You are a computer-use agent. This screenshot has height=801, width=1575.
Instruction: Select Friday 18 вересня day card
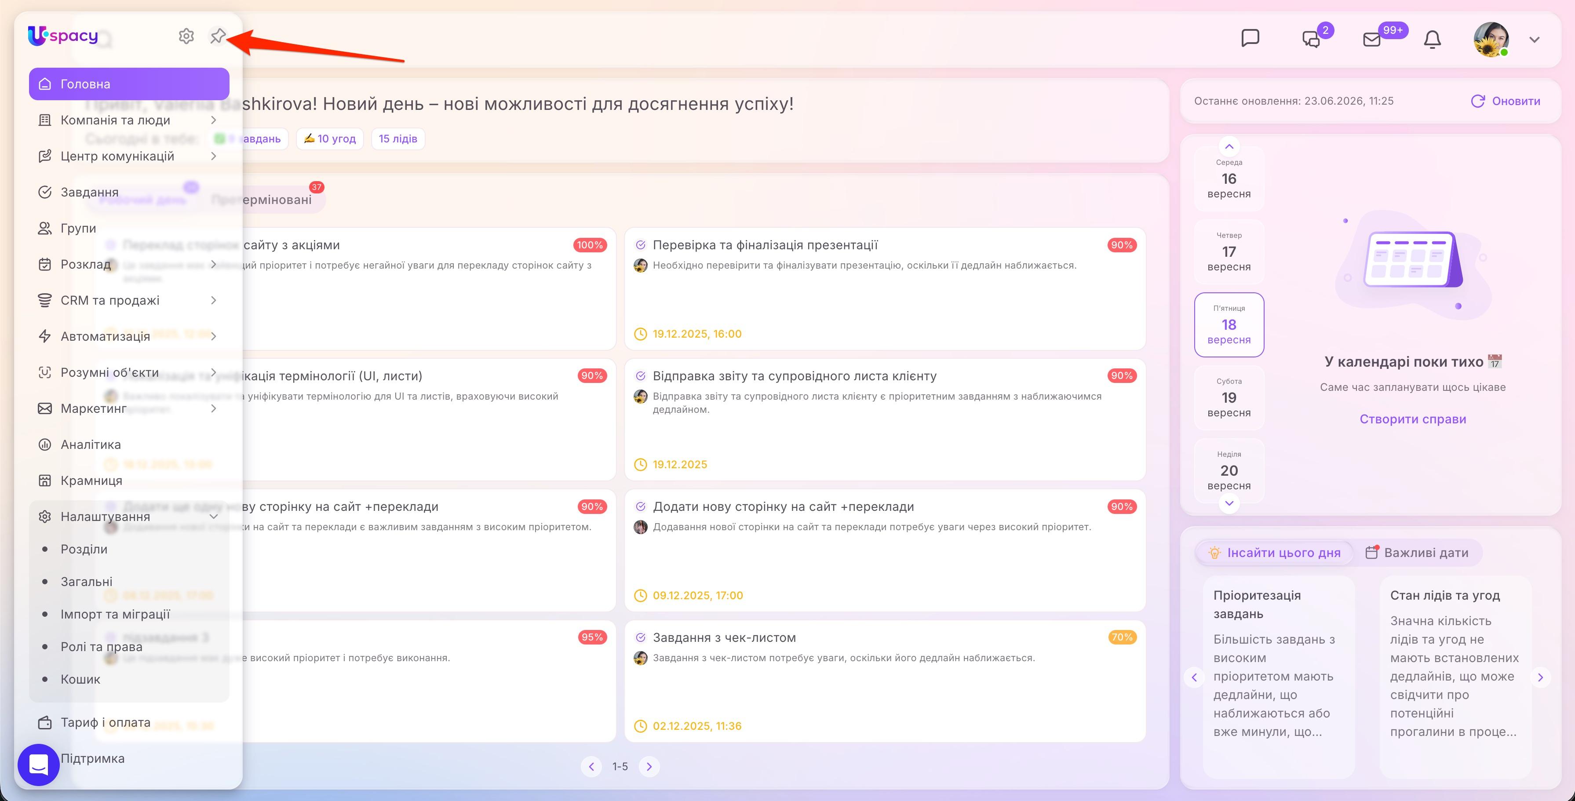[x=1229, y=325]
